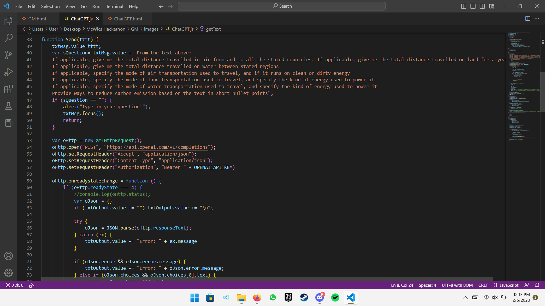
Task: Click the minimap code overview
Action: [522, 85]
